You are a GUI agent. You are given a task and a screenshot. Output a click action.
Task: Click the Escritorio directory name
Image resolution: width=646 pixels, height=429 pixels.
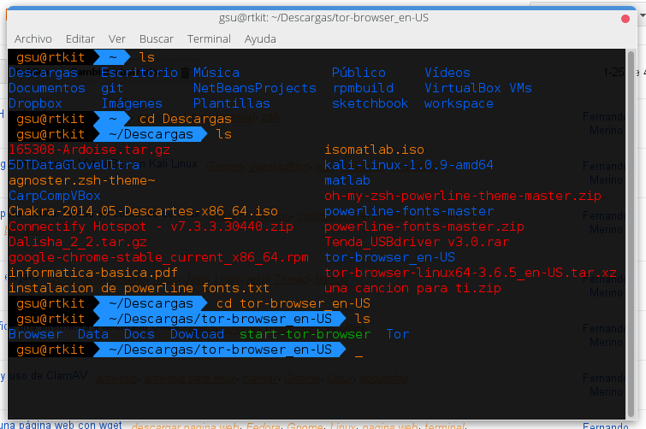(139, 73)
